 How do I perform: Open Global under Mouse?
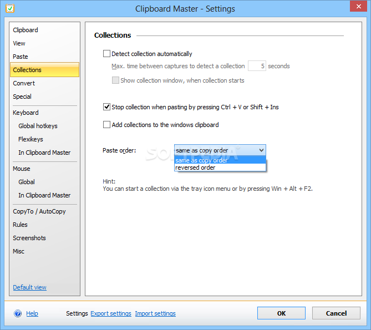click(x=27, y=182)
